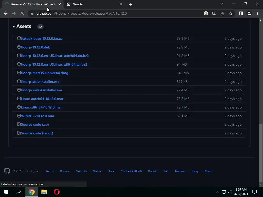This screenshot has height=197, width=263.
Task: Click the zip file icon beside Source code (zip)
Action: 19,124
